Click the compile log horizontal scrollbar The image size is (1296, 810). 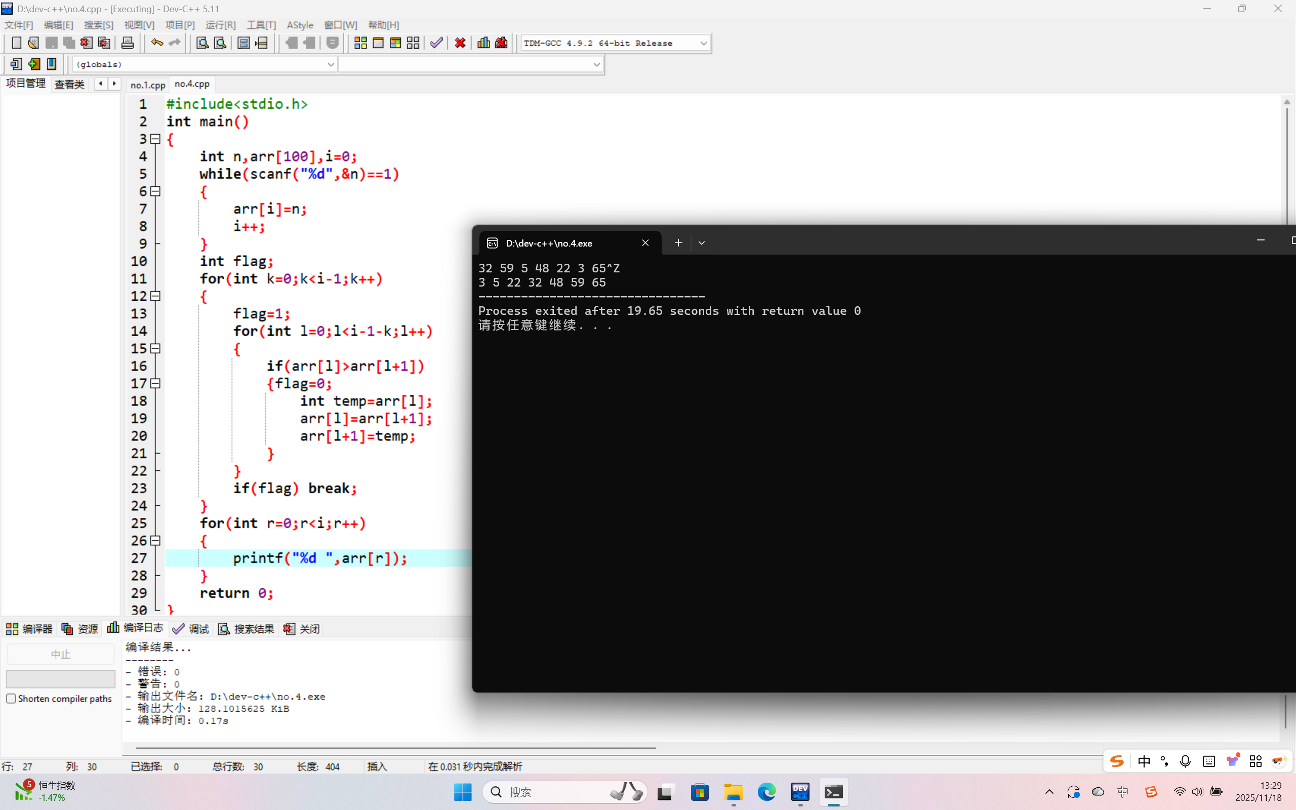coord(395,748)
